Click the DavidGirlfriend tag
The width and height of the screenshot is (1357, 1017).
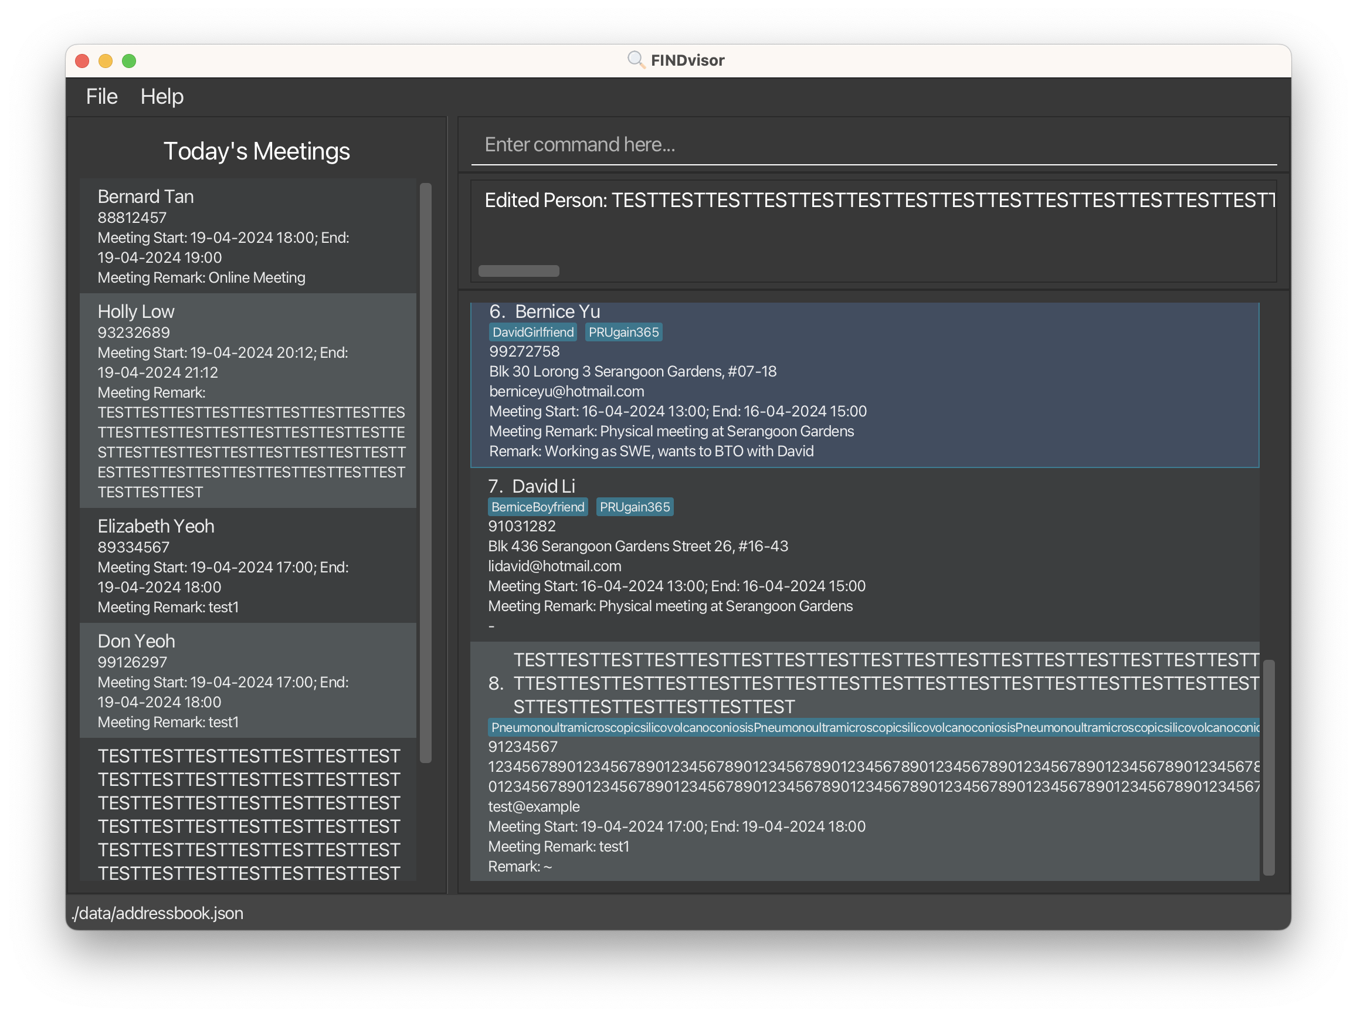click(532, 332)
